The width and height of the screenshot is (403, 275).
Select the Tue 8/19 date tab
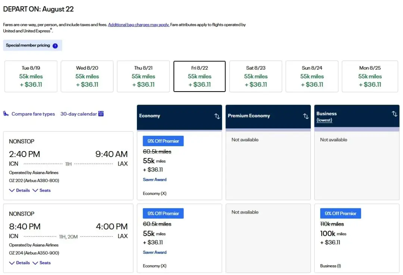[x=31, y=76]
